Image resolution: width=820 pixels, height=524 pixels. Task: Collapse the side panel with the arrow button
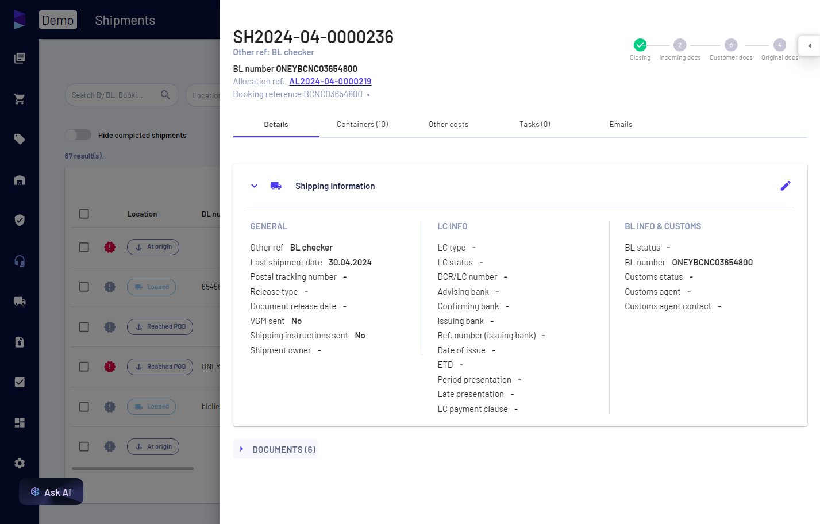point(809,46)
